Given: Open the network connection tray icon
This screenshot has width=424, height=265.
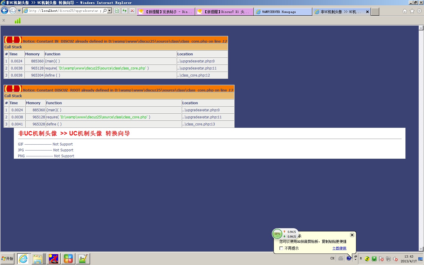Looking at the screenshot, I should [x=388, y=259].
